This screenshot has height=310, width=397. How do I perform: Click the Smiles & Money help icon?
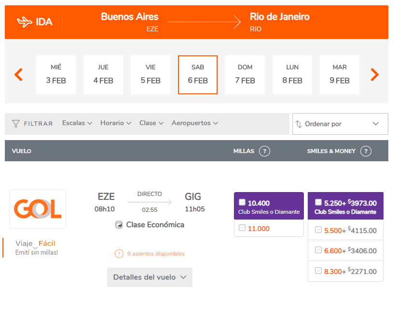pyautogui.click(x=366, y=151)
